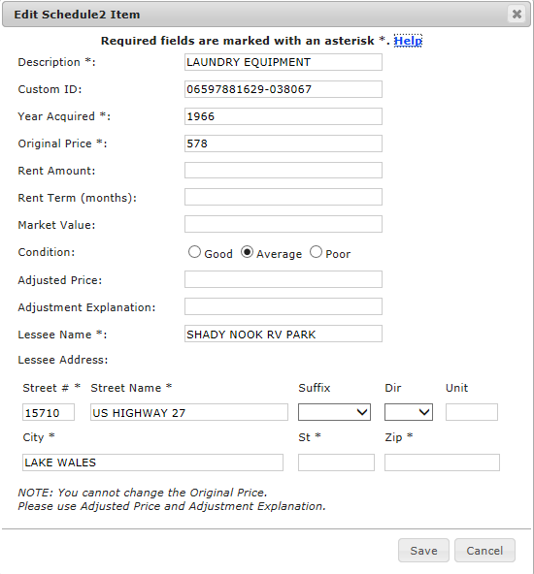
Task: Select the Average condition option
Action: point(247,252)
